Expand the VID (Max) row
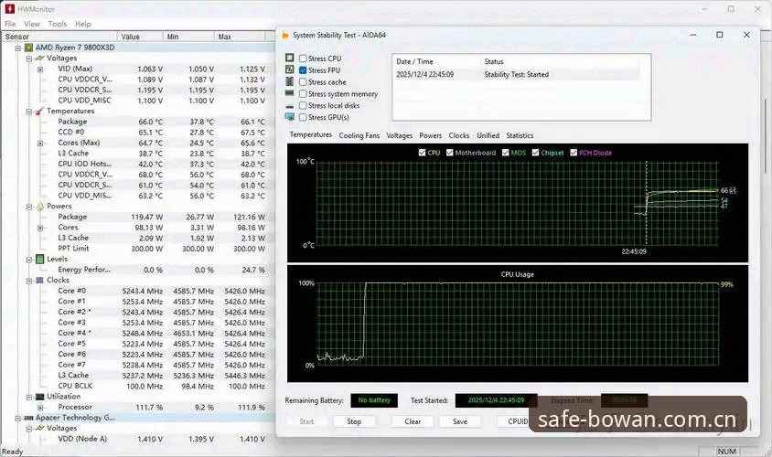 coord(40,69)
